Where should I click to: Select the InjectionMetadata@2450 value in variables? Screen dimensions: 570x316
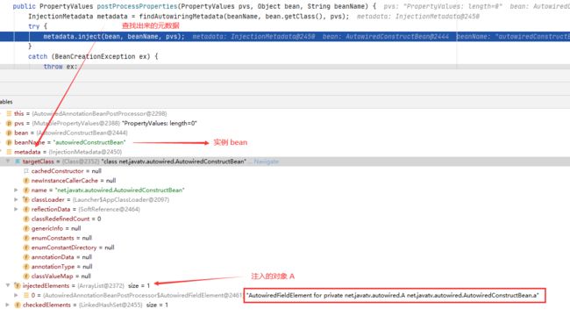coord(85,152)
